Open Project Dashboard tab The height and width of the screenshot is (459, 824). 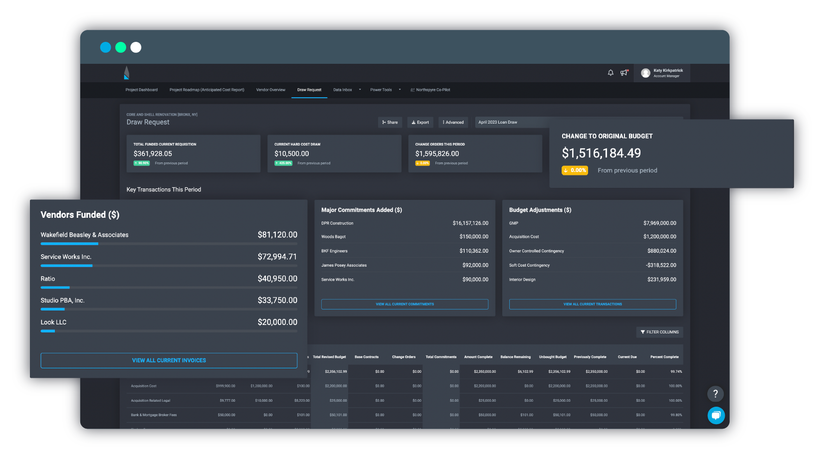pyautogui.click(x=142, y=90)
